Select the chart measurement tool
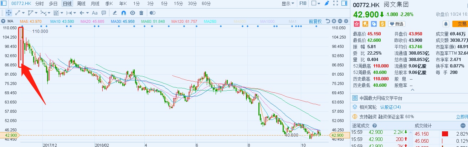This screenshot has width=468, height=147. tap(56, 13)
